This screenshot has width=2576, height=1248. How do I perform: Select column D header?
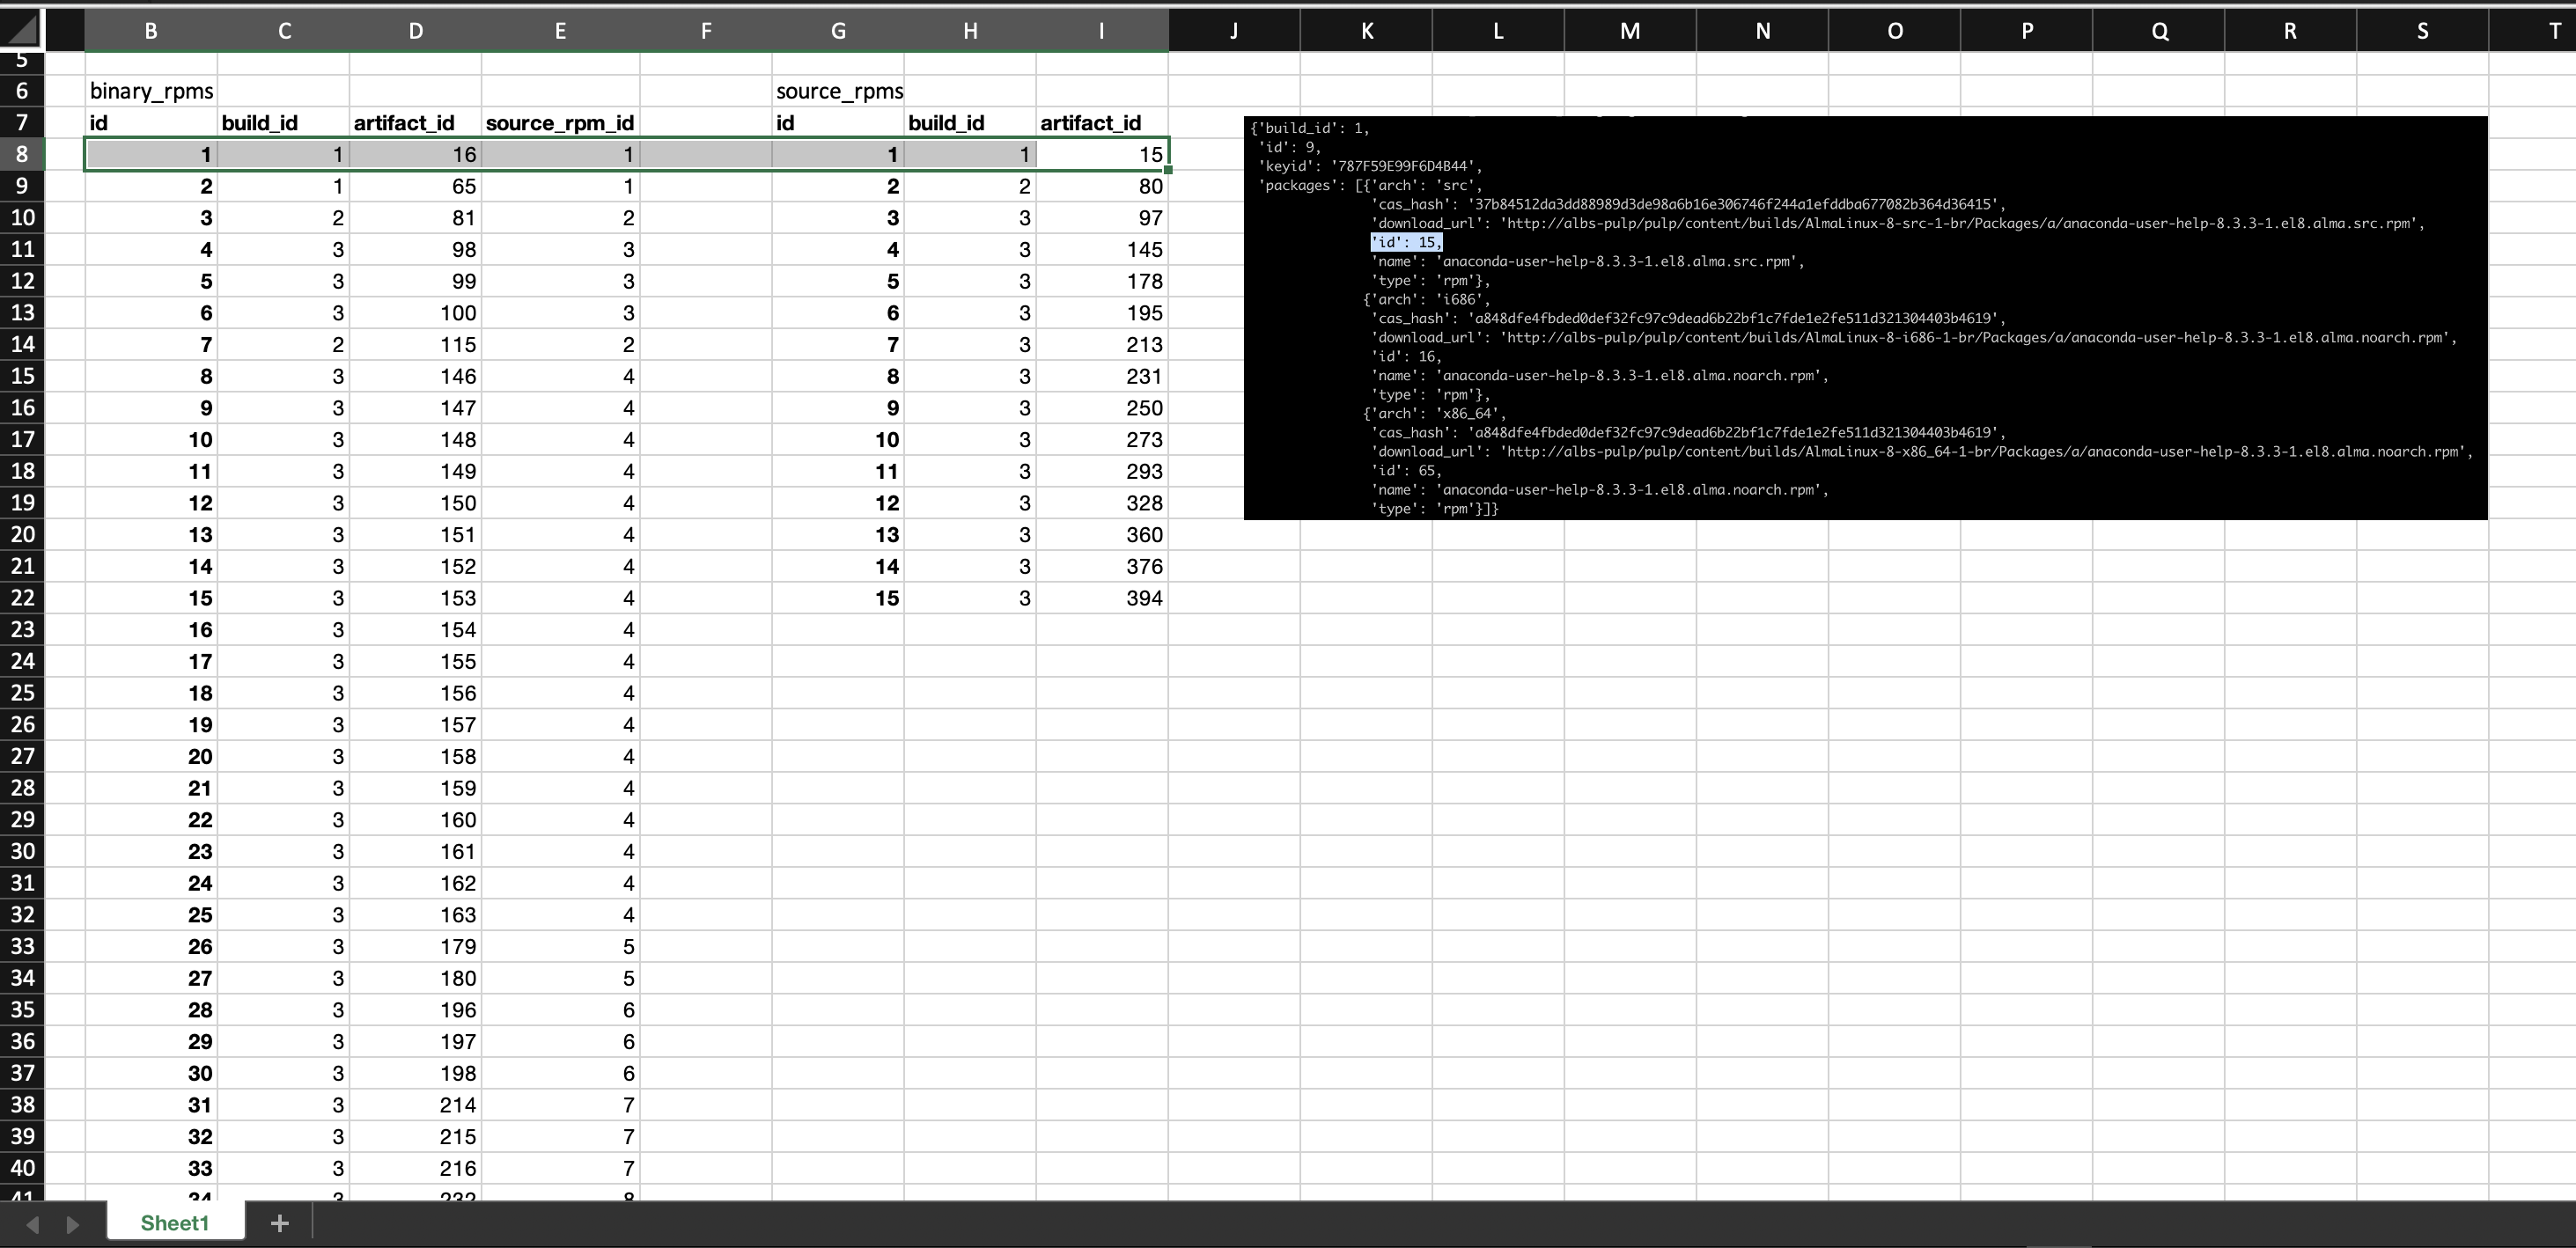coord(415,31)
